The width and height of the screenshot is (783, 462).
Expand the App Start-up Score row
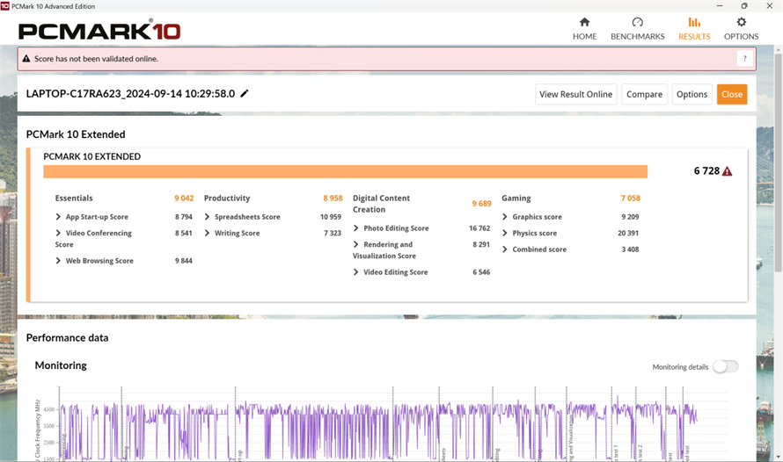point(97,217)
